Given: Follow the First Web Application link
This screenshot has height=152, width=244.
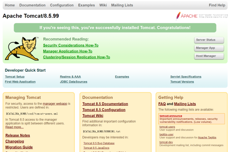Looking at the screenshot, I should coord(20,82).
